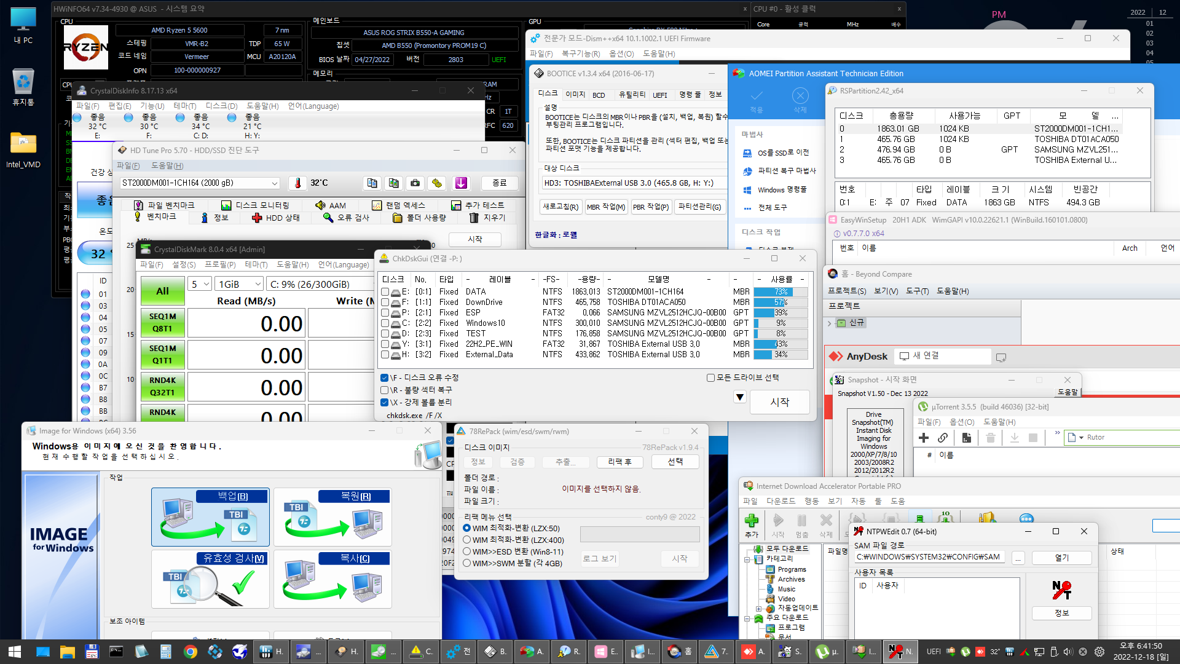Switch to the UEFI tab in BOOTICE
Screen dimensions: 1180x664
tap(659, 95)
